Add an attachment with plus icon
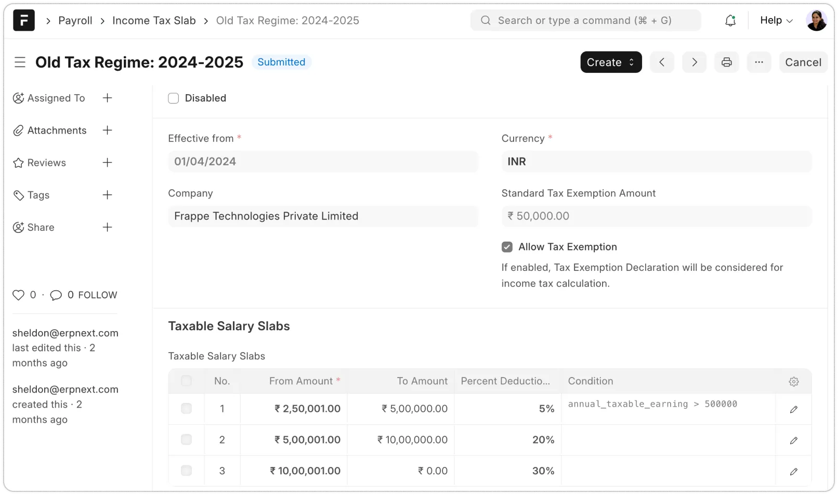Image resolution: width=838 pixels, height=495 pixels. point(108,131)
